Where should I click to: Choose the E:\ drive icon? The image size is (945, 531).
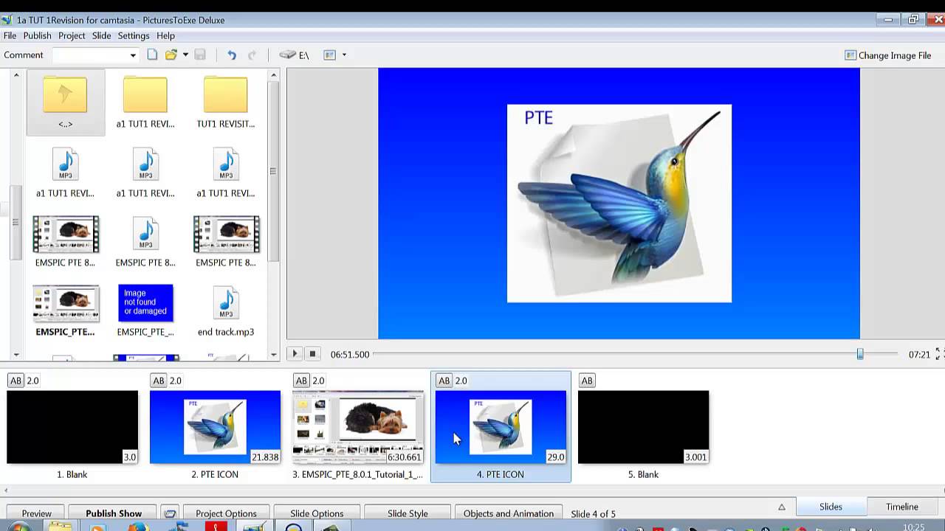294,55
